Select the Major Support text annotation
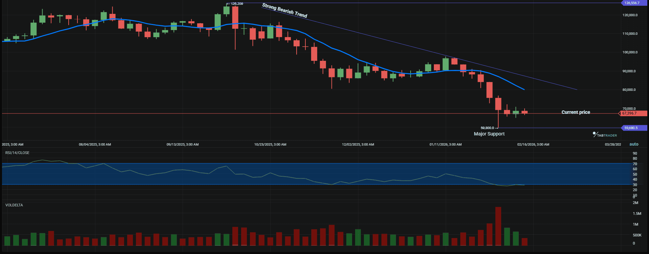Screen dimensions: 649x254 489,134
